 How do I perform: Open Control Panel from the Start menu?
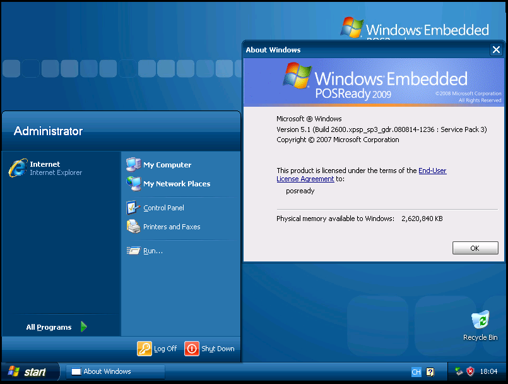point(155,208)
